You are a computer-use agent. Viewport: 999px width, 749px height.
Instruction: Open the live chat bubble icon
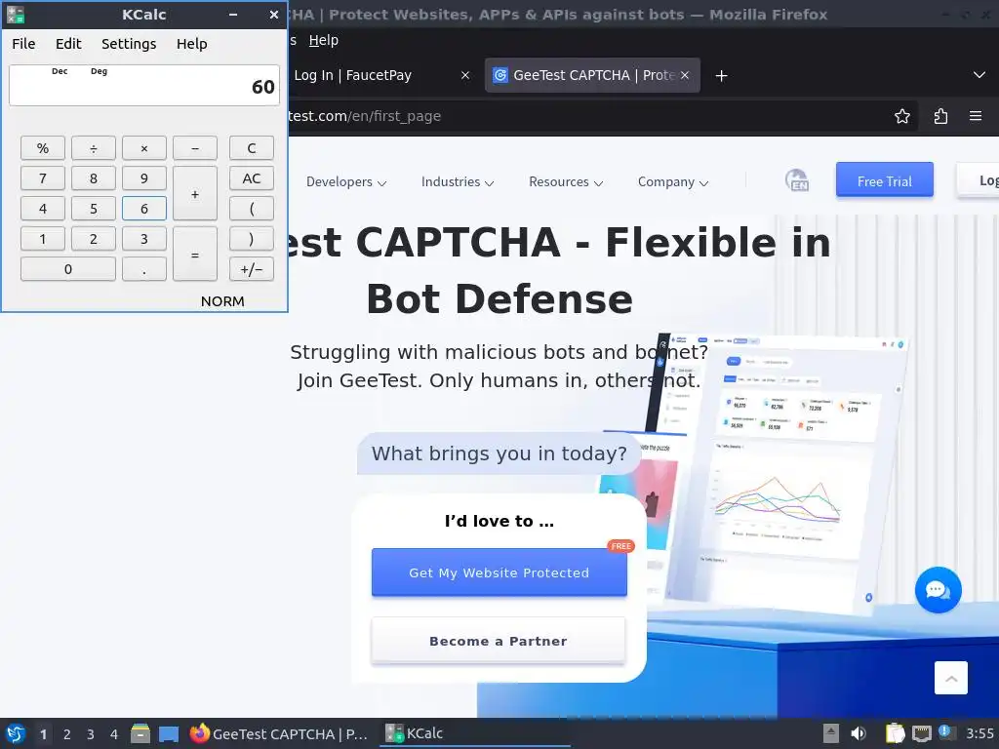938,590
